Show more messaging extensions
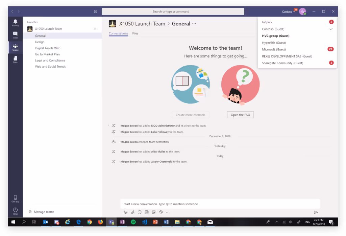Screen dimensions: 346x236 click(168, 212)
